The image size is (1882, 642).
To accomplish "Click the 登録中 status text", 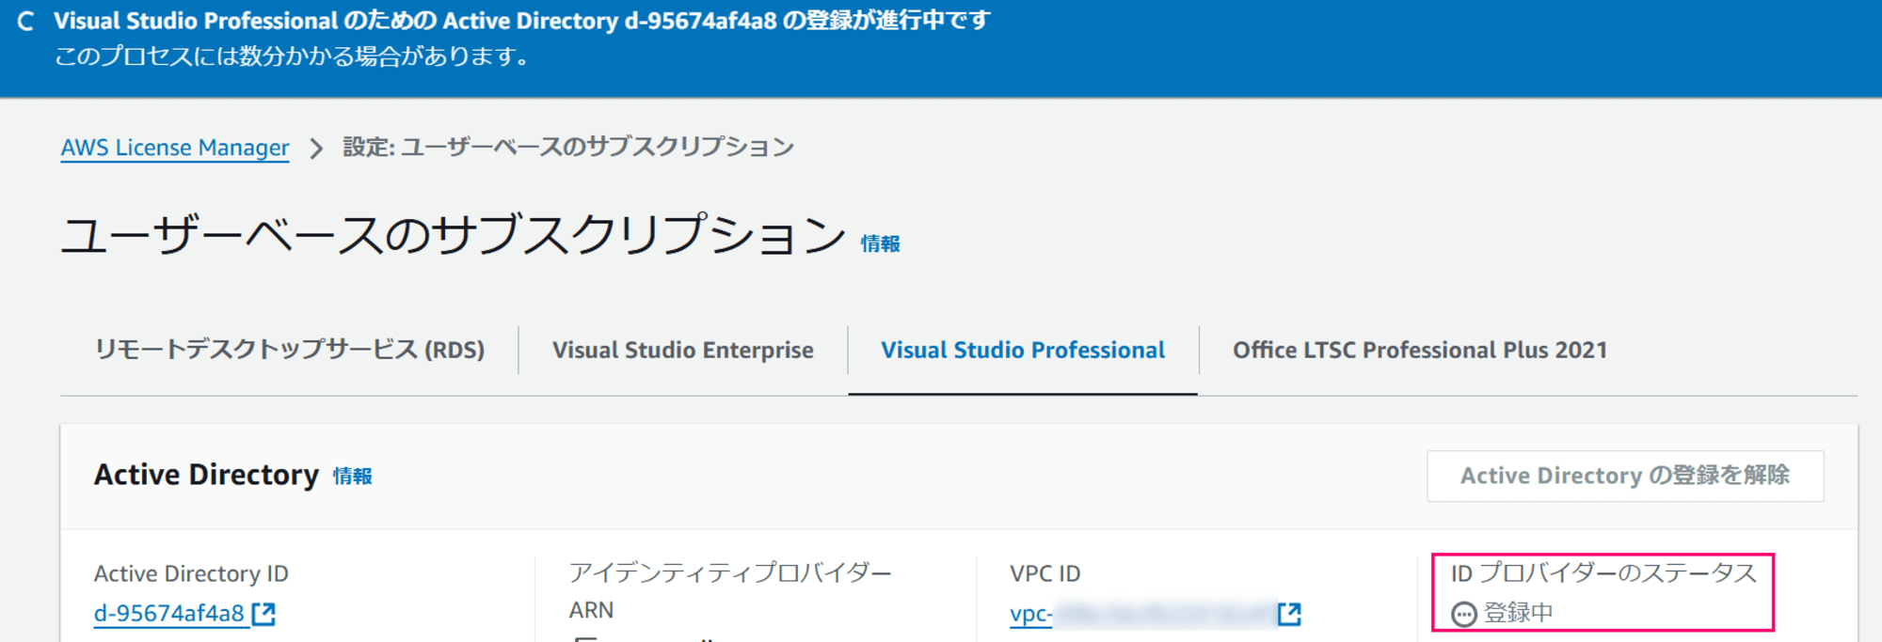I will (1518, 613).
